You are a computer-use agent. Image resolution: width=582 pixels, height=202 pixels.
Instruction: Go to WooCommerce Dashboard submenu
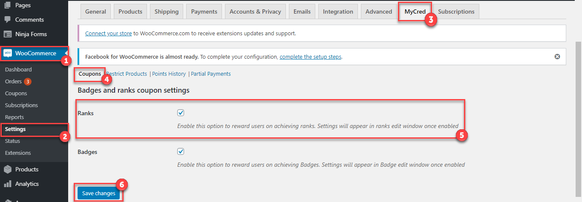coord(18,69)
